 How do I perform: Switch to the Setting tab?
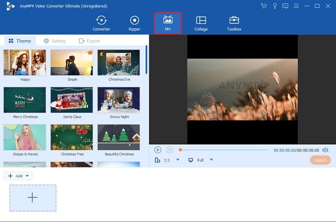click(54, 41)
